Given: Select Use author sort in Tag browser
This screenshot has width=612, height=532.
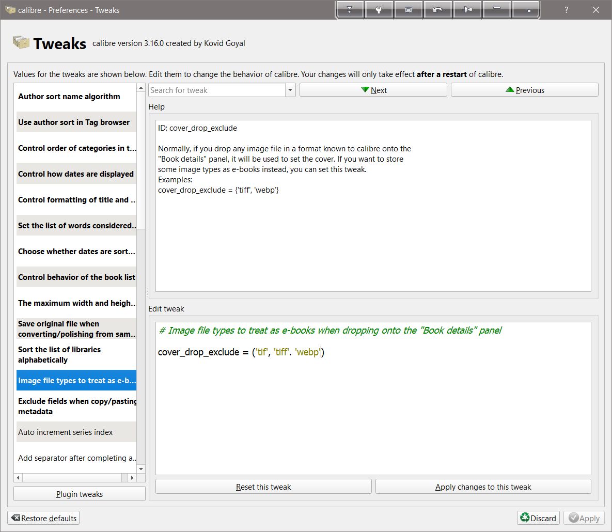Looking at the screenshot, I should click(76, 122).
